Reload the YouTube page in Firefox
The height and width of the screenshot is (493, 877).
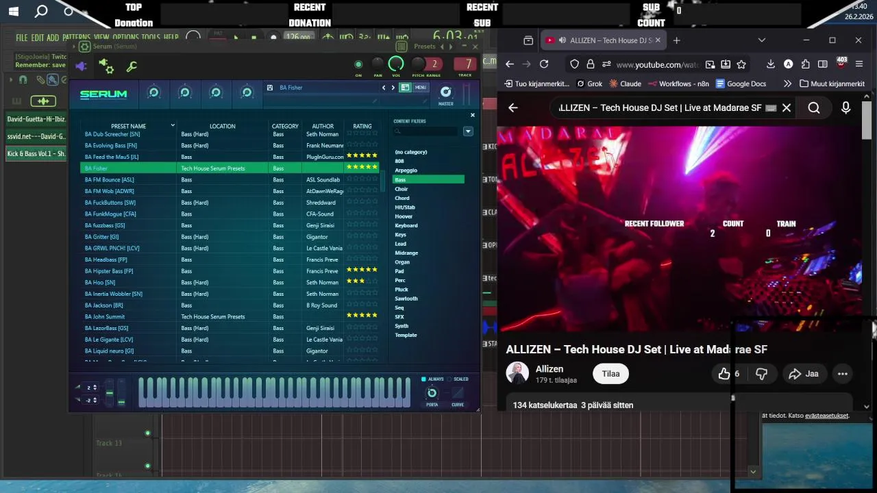pyautogui.click(x=544, y=64)
